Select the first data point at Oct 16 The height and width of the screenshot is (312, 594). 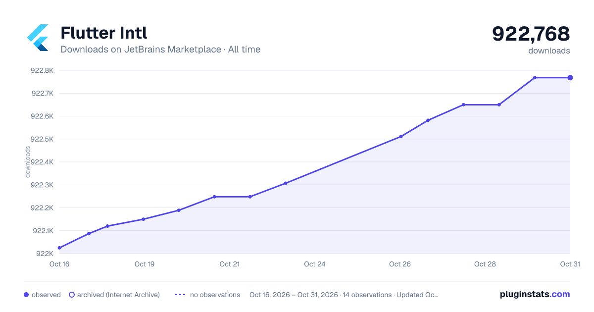[59, 248]
